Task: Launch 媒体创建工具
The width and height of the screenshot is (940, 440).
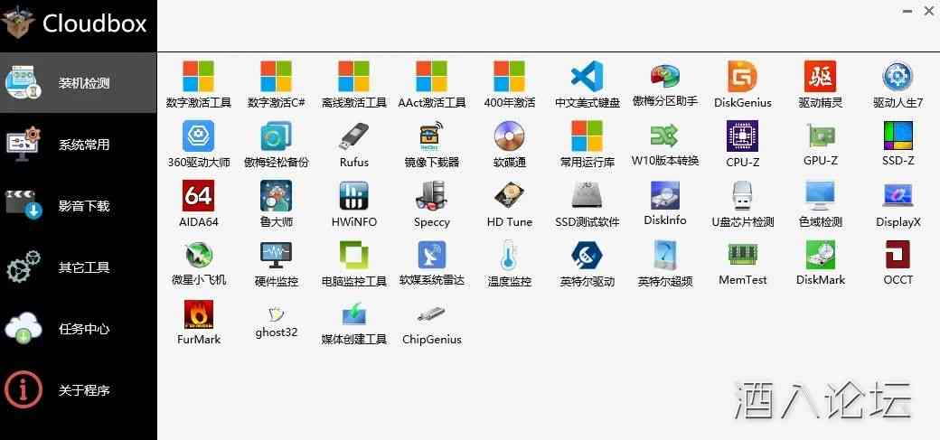Action: [x=353, y=314]
